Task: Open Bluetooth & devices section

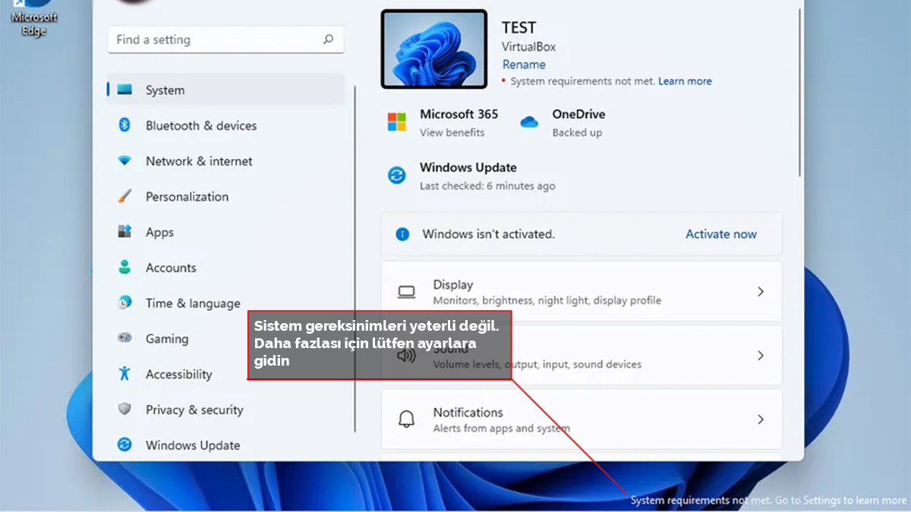Action: coord(225,125)
